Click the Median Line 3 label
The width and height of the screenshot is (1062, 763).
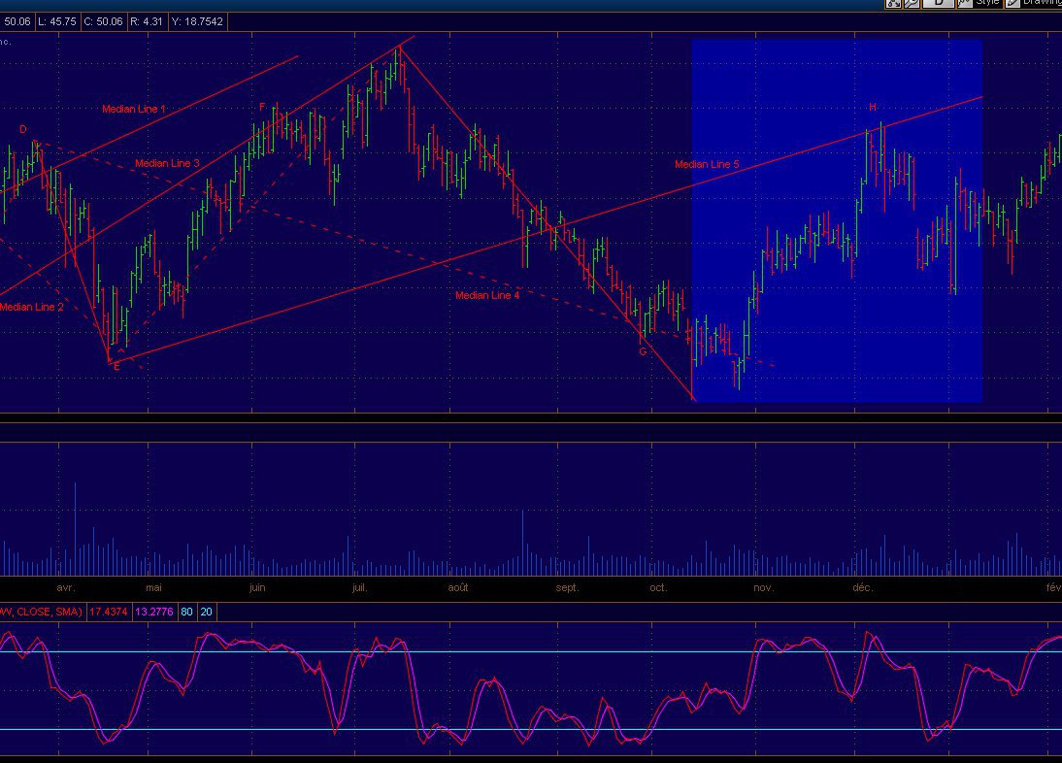167,164
